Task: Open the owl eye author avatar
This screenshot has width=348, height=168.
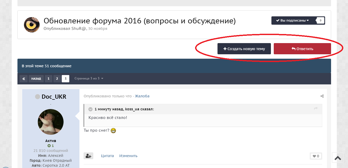Action: (32, 25)
